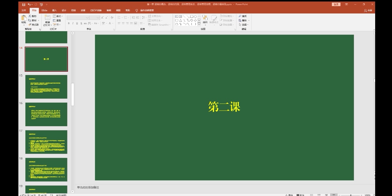Open the quick access toolbar customize arrow

point(46,4)
